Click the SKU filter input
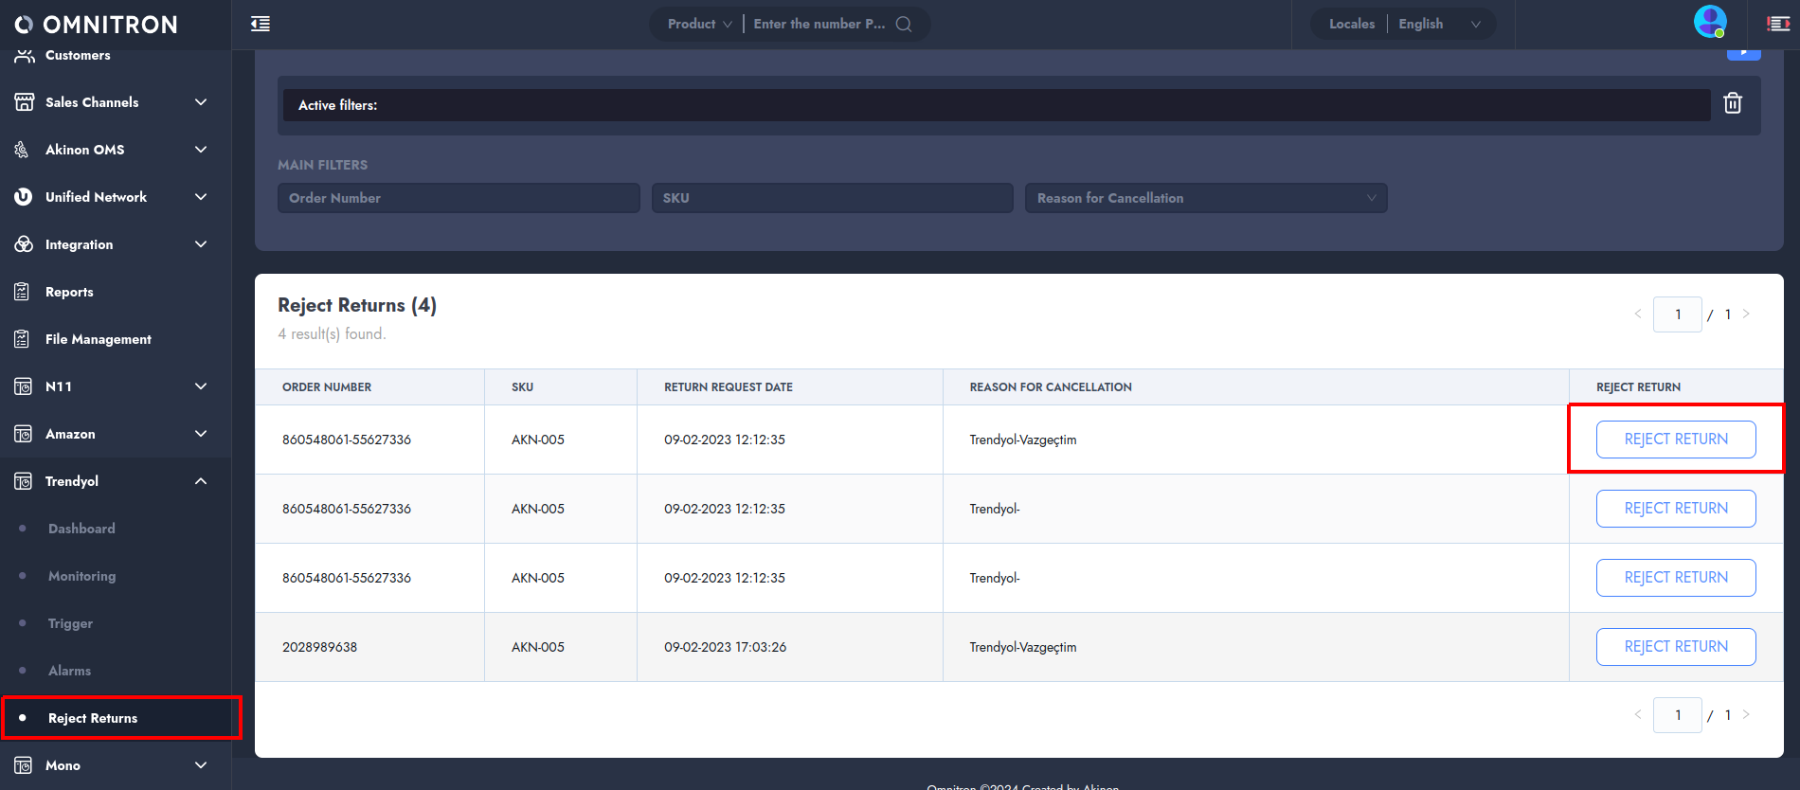 pos(832,198)
